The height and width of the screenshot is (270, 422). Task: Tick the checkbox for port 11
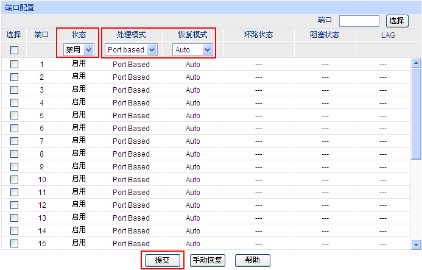[x=14, y=193]
